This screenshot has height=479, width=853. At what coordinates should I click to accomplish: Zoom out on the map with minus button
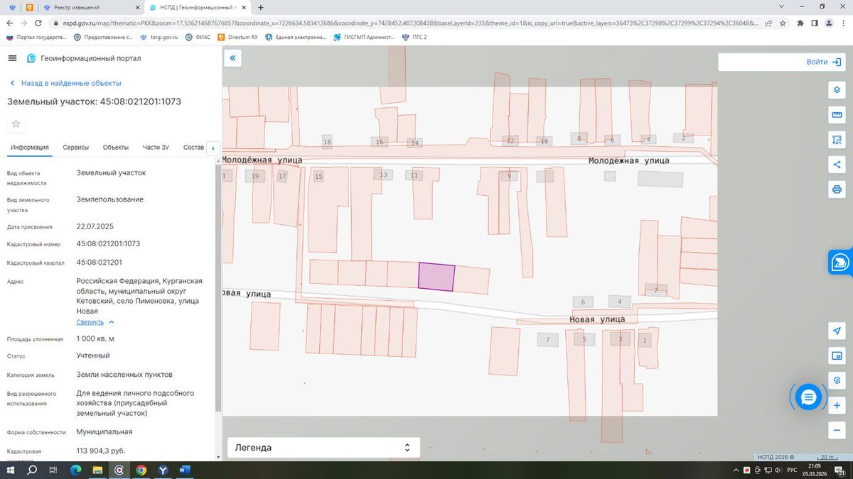click(x=837, y=430)
